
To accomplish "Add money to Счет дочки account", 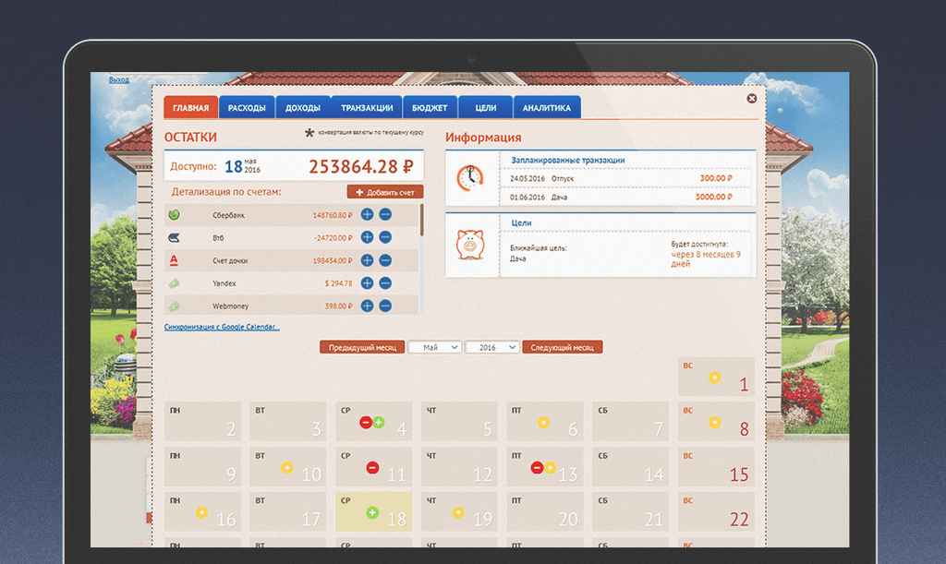I will 367,260.
